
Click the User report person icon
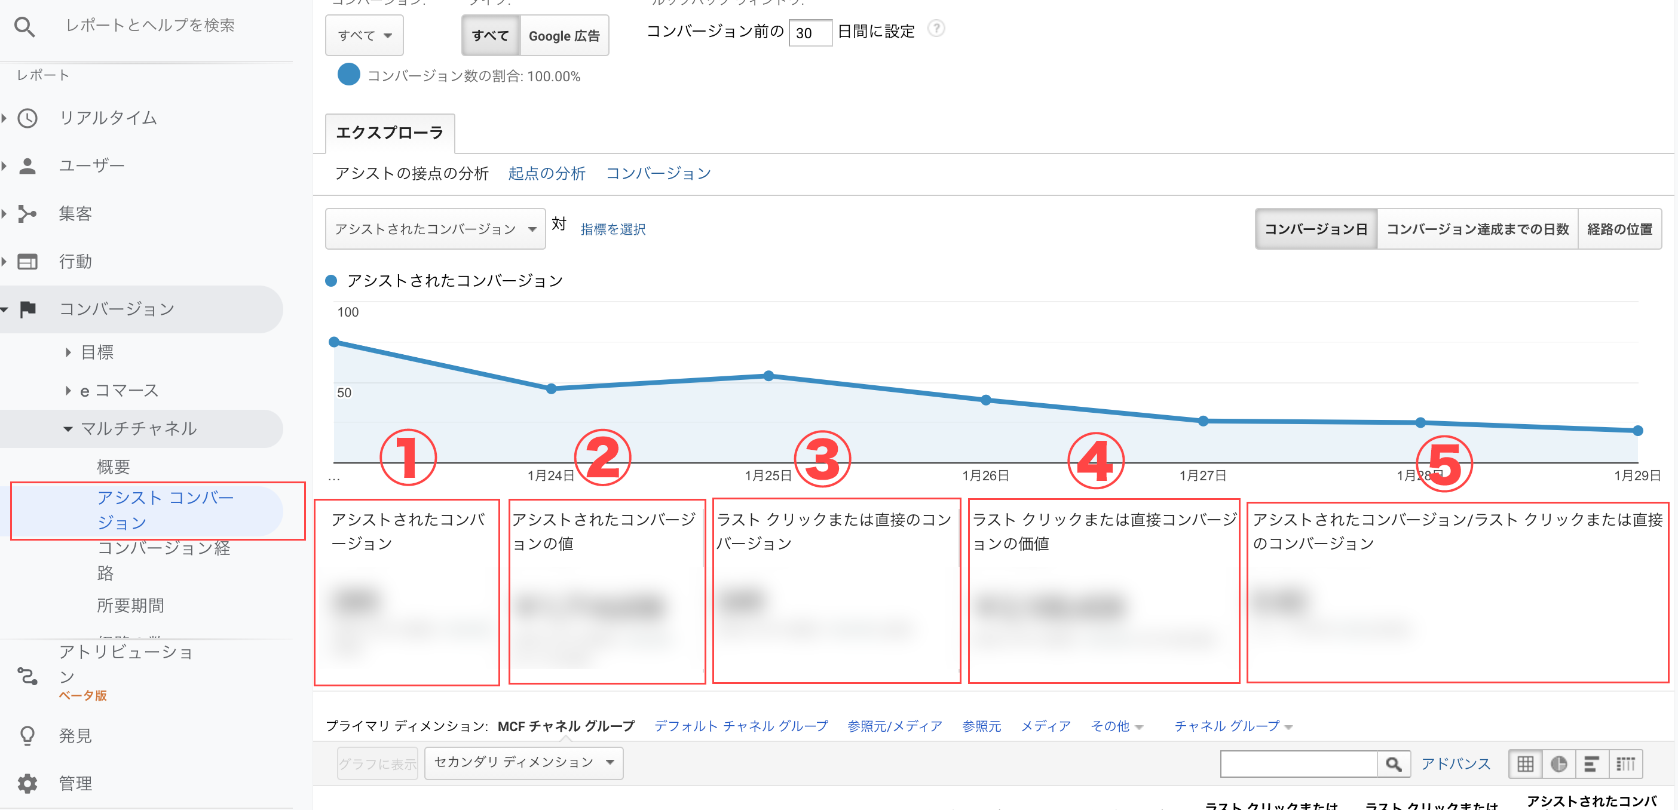pos(27,165)
